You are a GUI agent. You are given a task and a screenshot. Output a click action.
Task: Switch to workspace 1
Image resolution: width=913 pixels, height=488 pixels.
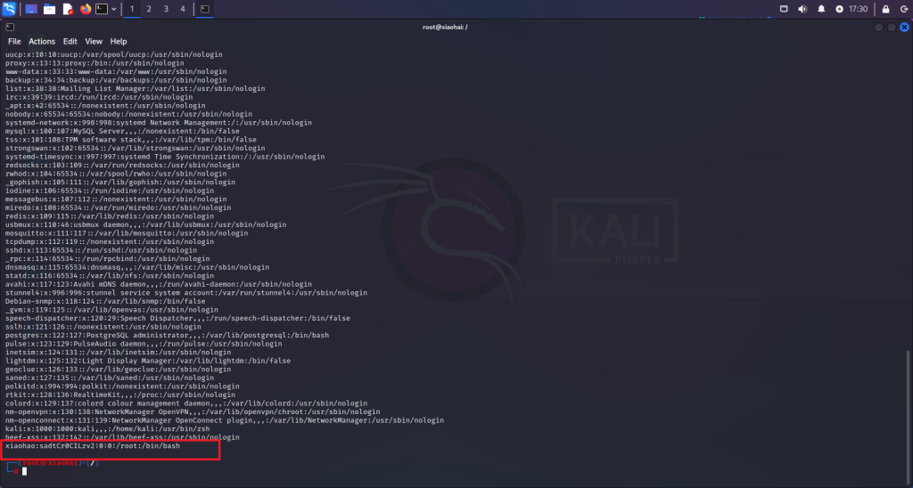[132, 9]
